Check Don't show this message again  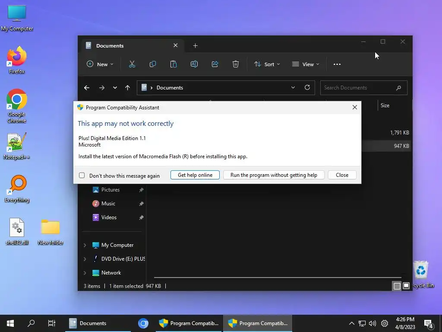click(x=82, y=176)
